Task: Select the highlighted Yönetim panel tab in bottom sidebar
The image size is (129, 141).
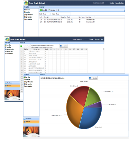Action: point(31,122)
